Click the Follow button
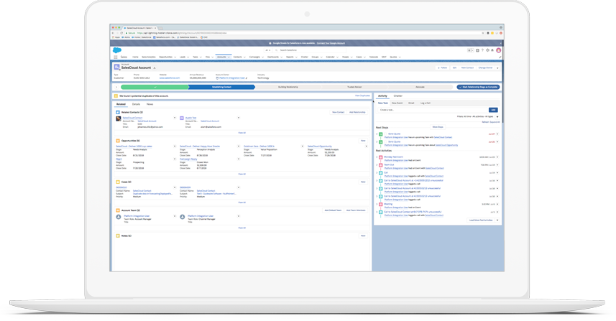 (442, 68)
